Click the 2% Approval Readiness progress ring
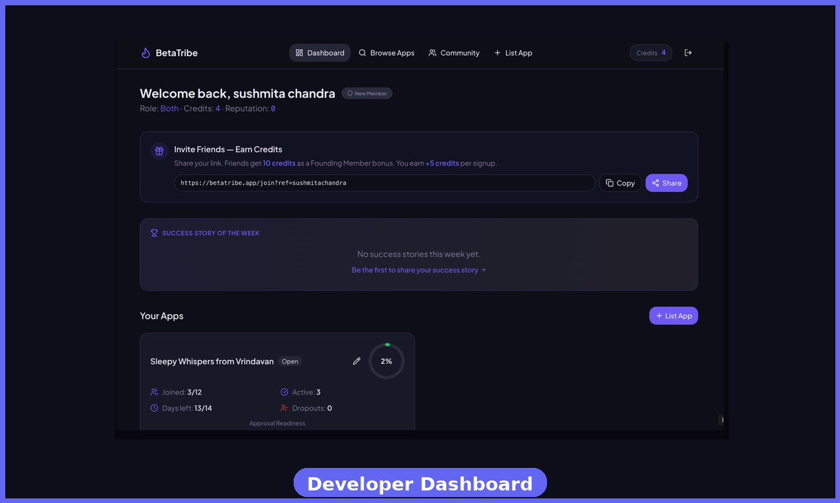 click(386, 361)
